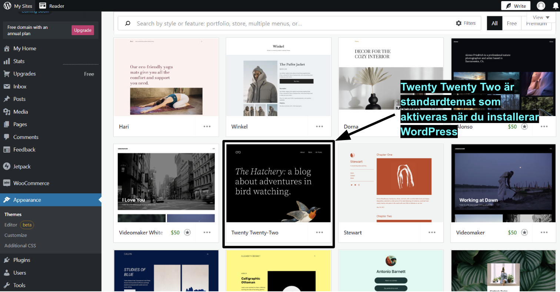Image resolution: width=560 pixels, height=292 pixels.
Task: Click the Pages icon in sidebar
Action: coord(7,124)
